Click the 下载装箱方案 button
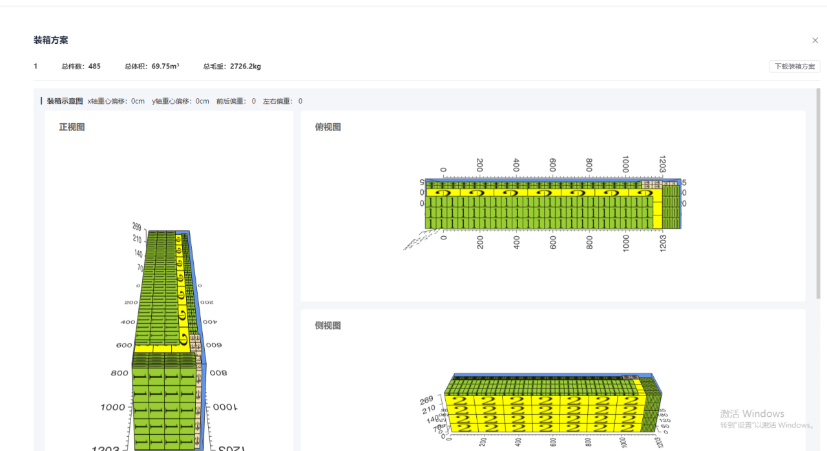 tap(794, 66)
